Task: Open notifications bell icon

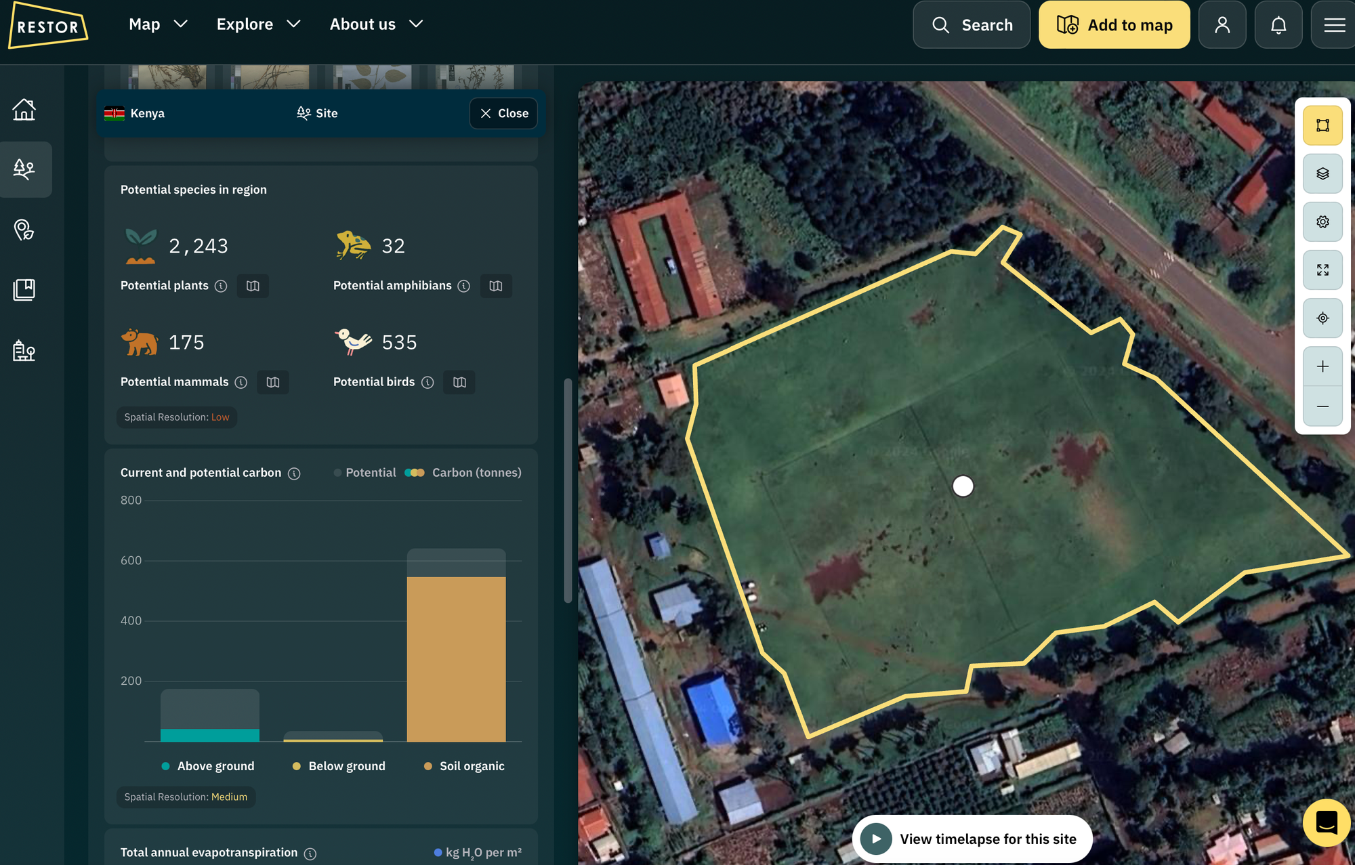Action: coord(1278,25)
